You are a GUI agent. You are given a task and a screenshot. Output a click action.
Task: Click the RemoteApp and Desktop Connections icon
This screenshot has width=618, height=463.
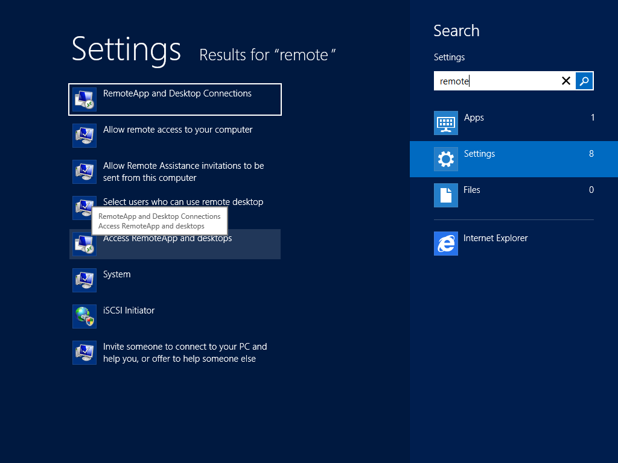[84, 99]
